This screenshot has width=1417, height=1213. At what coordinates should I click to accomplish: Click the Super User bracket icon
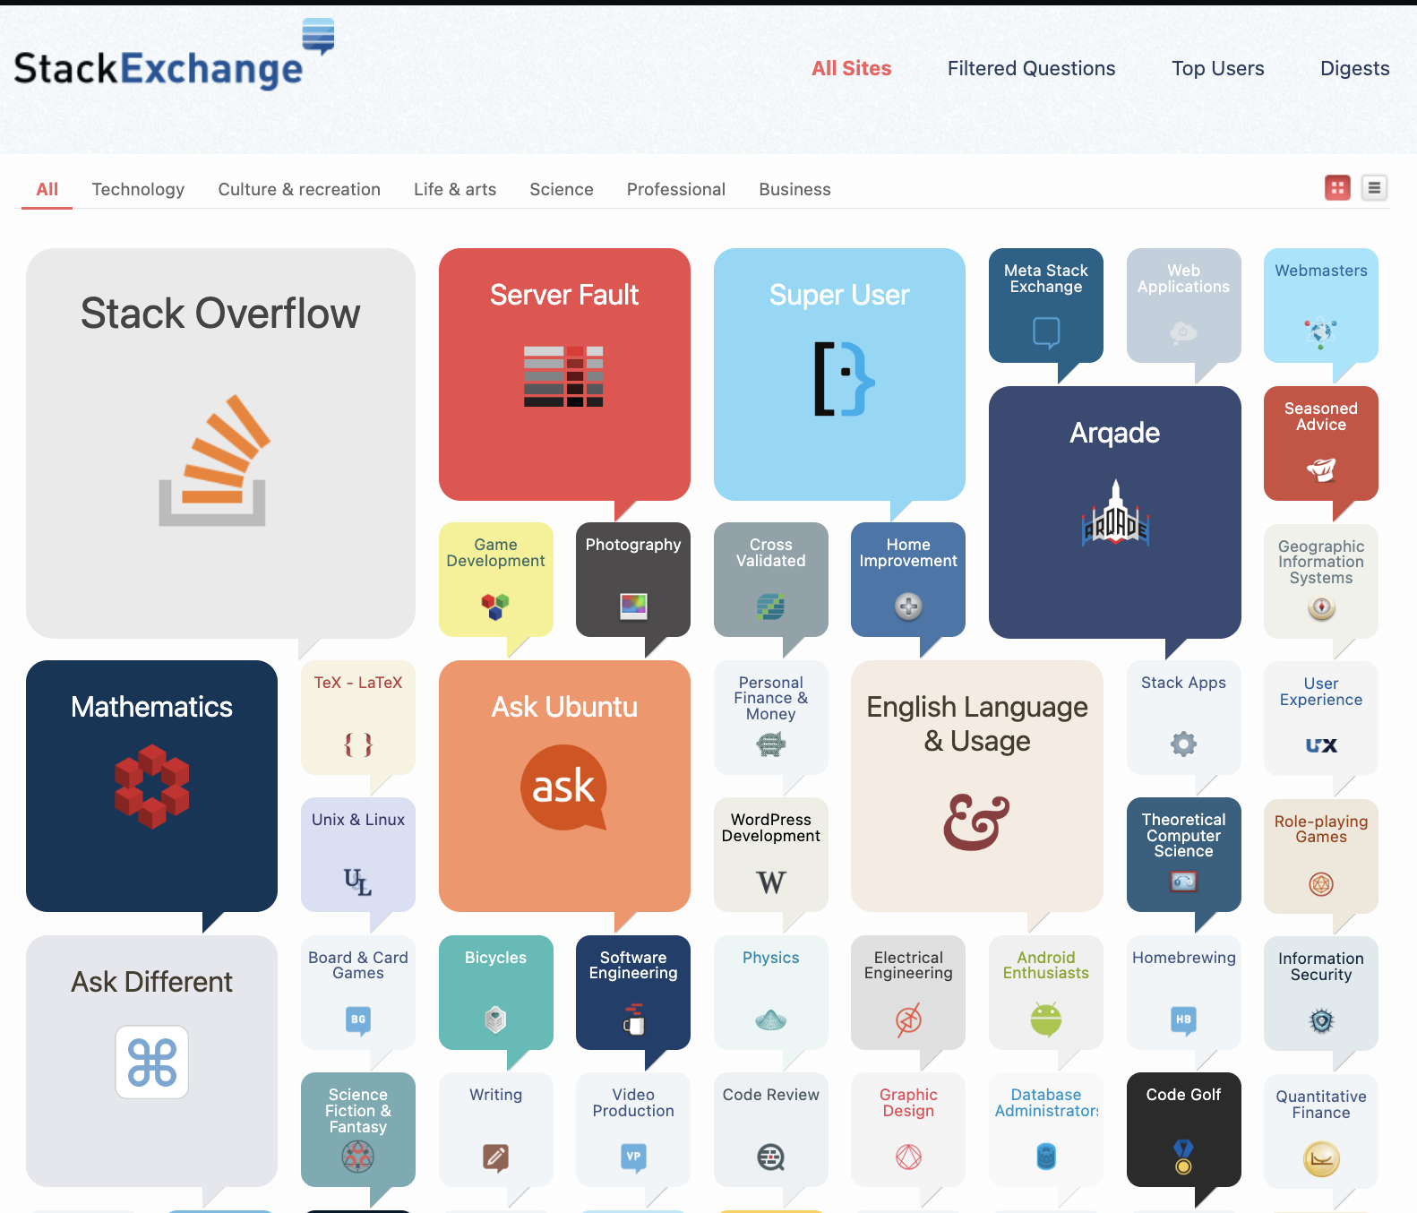(x=844, y=379)
